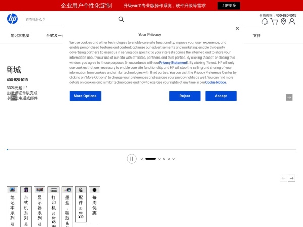Viewport: 303px width, 227px height.
Task: Pause the banner carousel
Action: [132, 159]
